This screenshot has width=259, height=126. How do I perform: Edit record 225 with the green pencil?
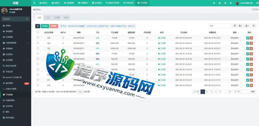click(248, 38)
